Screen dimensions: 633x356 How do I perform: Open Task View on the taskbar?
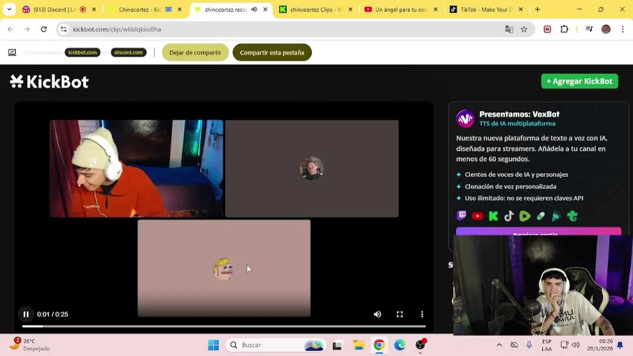click(x=337, y=345)
